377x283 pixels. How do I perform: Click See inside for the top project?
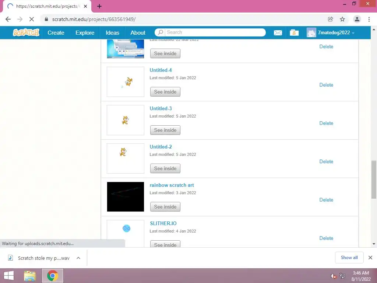pos(165,53)
